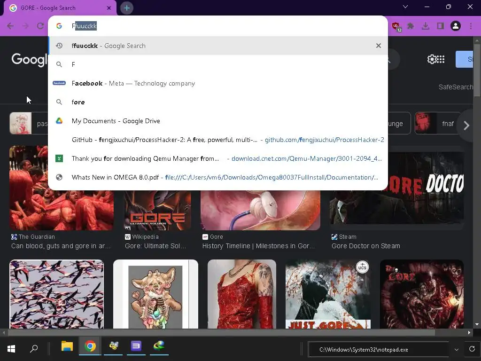Open a new tab with the plus button
481x361 pixels.
pos(127,8)
